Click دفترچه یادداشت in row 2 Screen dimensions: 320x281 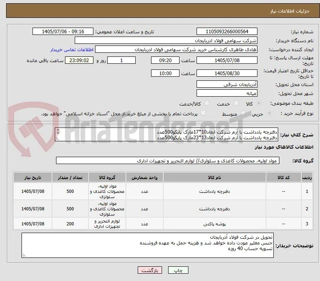pos(214,209)
